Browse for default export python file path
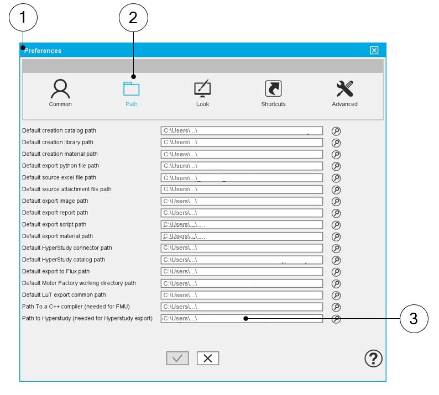 [336, 166]
